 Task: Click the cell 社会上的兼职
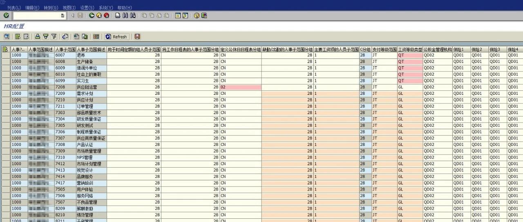(x=91, y=74)
